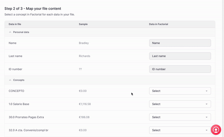Click the dropdown arrow in the CONCEPTO row
The height and width of the screenshot is (137, 224).
coord(206,91)
